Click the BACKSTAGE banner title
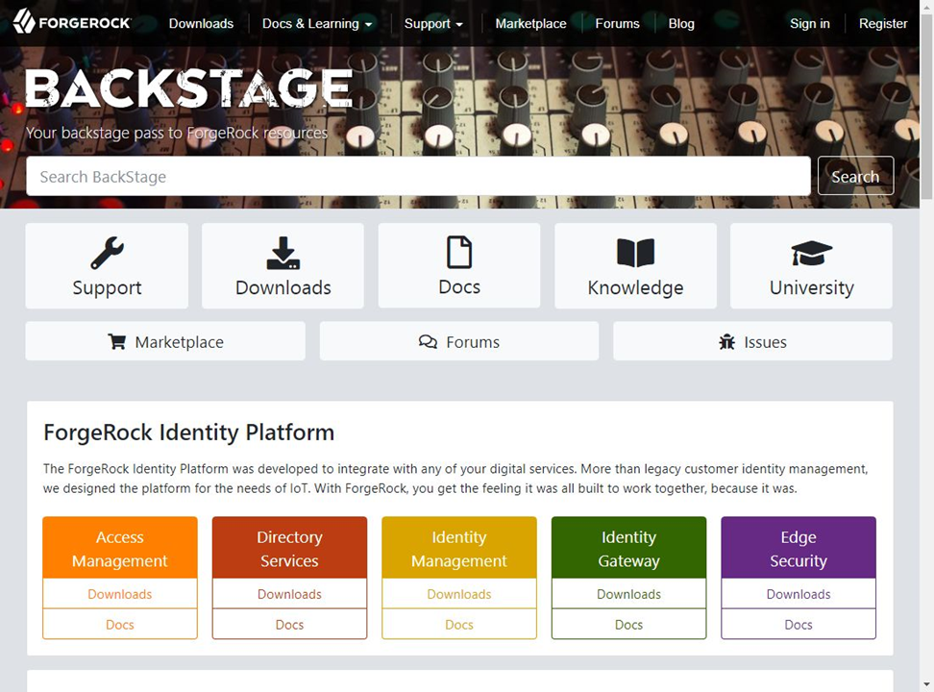The height and width of the screenshot is (692, 934). tap(189, 88)
